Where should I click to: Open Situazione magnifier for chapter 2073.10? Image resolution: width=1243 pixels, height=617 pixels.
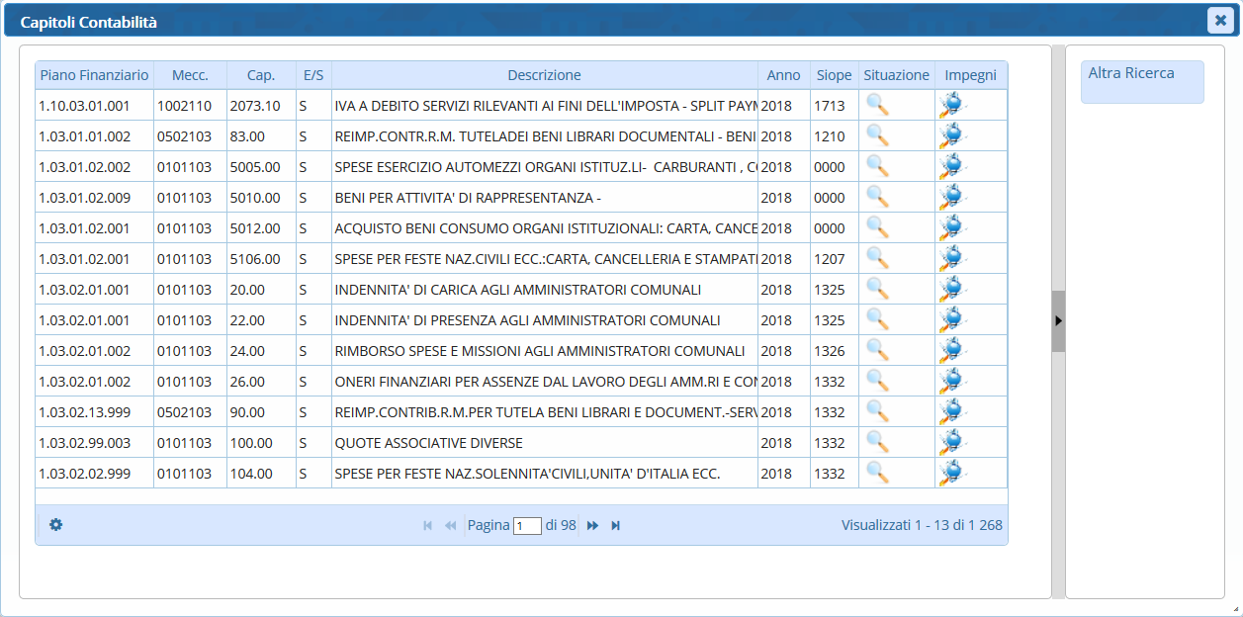click(x=877, y=105)
